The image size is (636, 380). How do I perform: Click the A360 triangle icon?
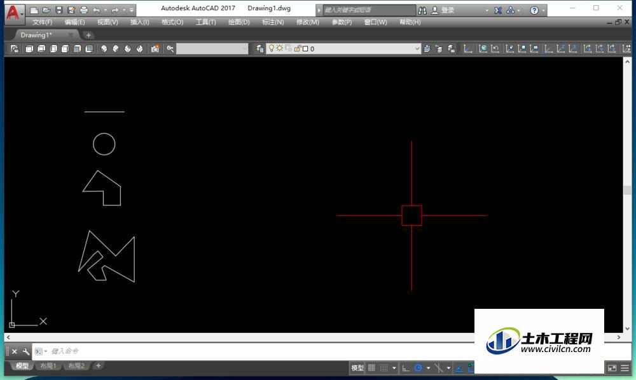(510, 11)
